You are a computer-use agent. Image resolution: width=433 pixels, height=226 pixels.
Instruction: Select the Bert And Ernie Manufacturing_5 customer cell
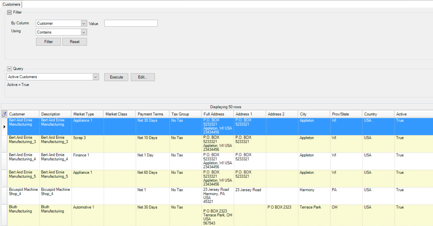[23, 179]
